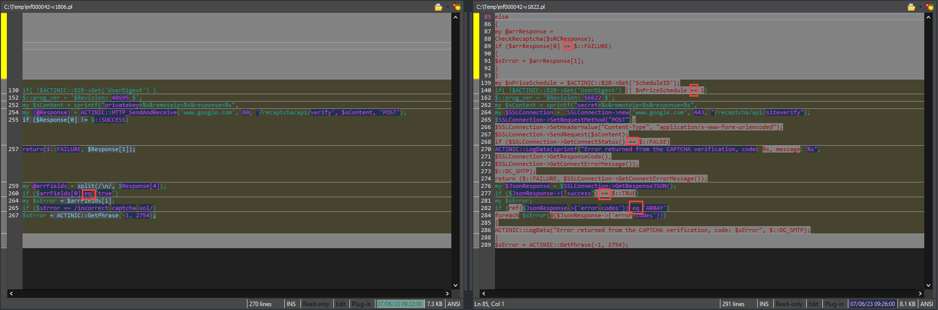Open the ANSI encoding selector on left pane
Screen dimensions: 938x310
pos(454,304)
